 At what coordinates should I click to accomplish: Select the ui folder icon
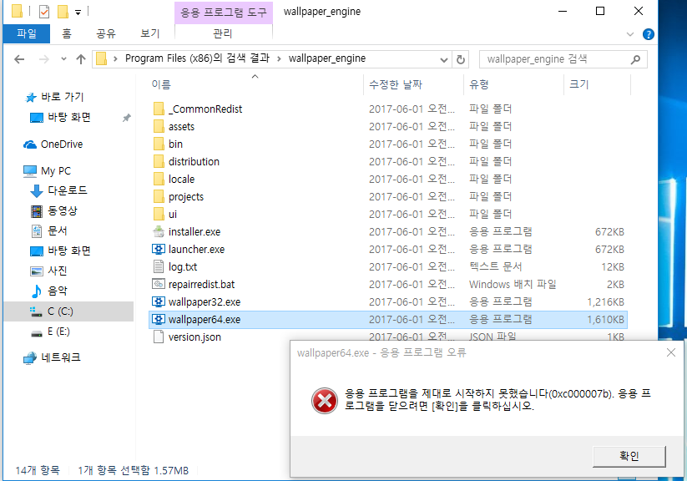[x=159, y=214]
